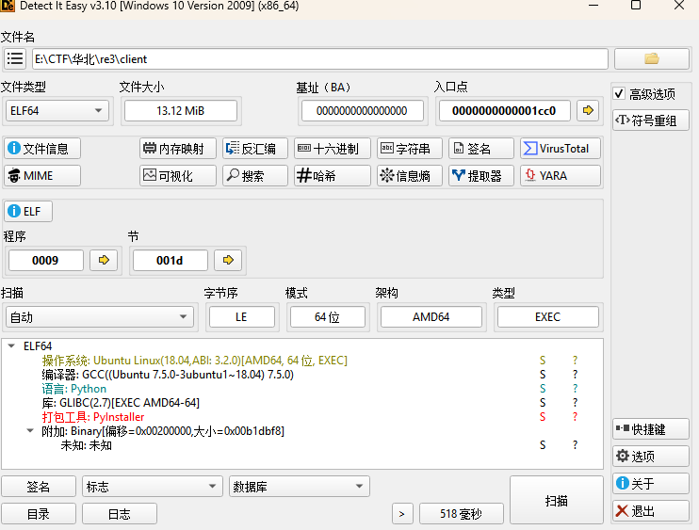Click the 518 毫秒 elapsed time button
The image size is (699, 530).
tap(462, 514)
